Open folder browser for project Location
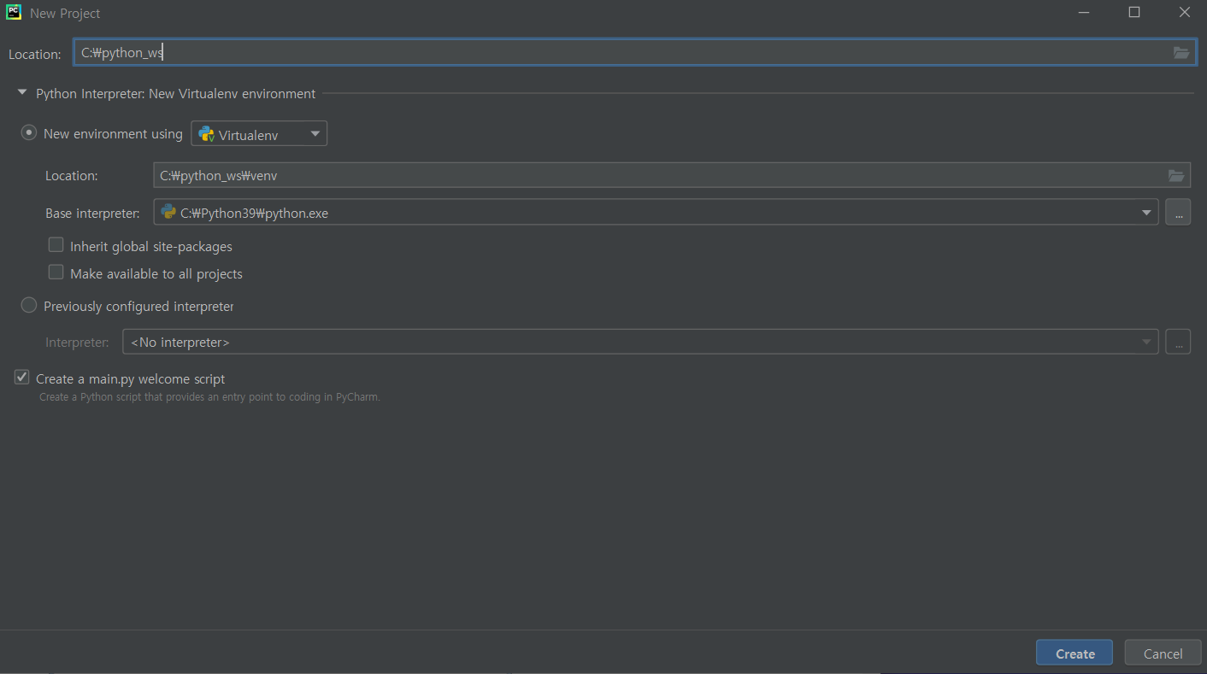 1181,53
